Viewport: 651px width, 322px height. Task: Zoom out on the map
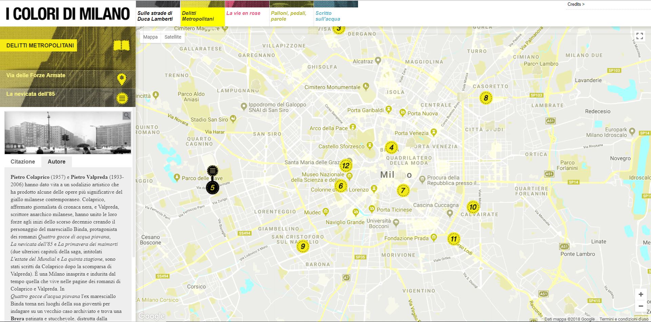tap(640, 306)
